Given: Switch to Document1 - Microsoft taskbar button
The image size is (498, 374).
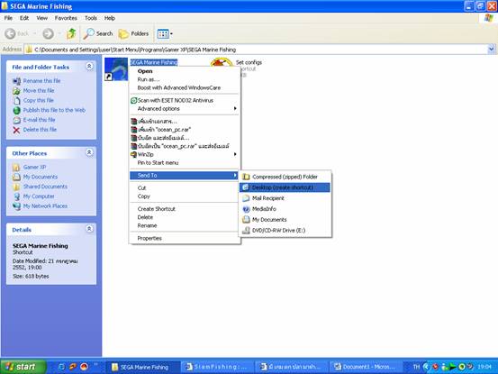Looking at the screenshot, I should coord(366,367).
